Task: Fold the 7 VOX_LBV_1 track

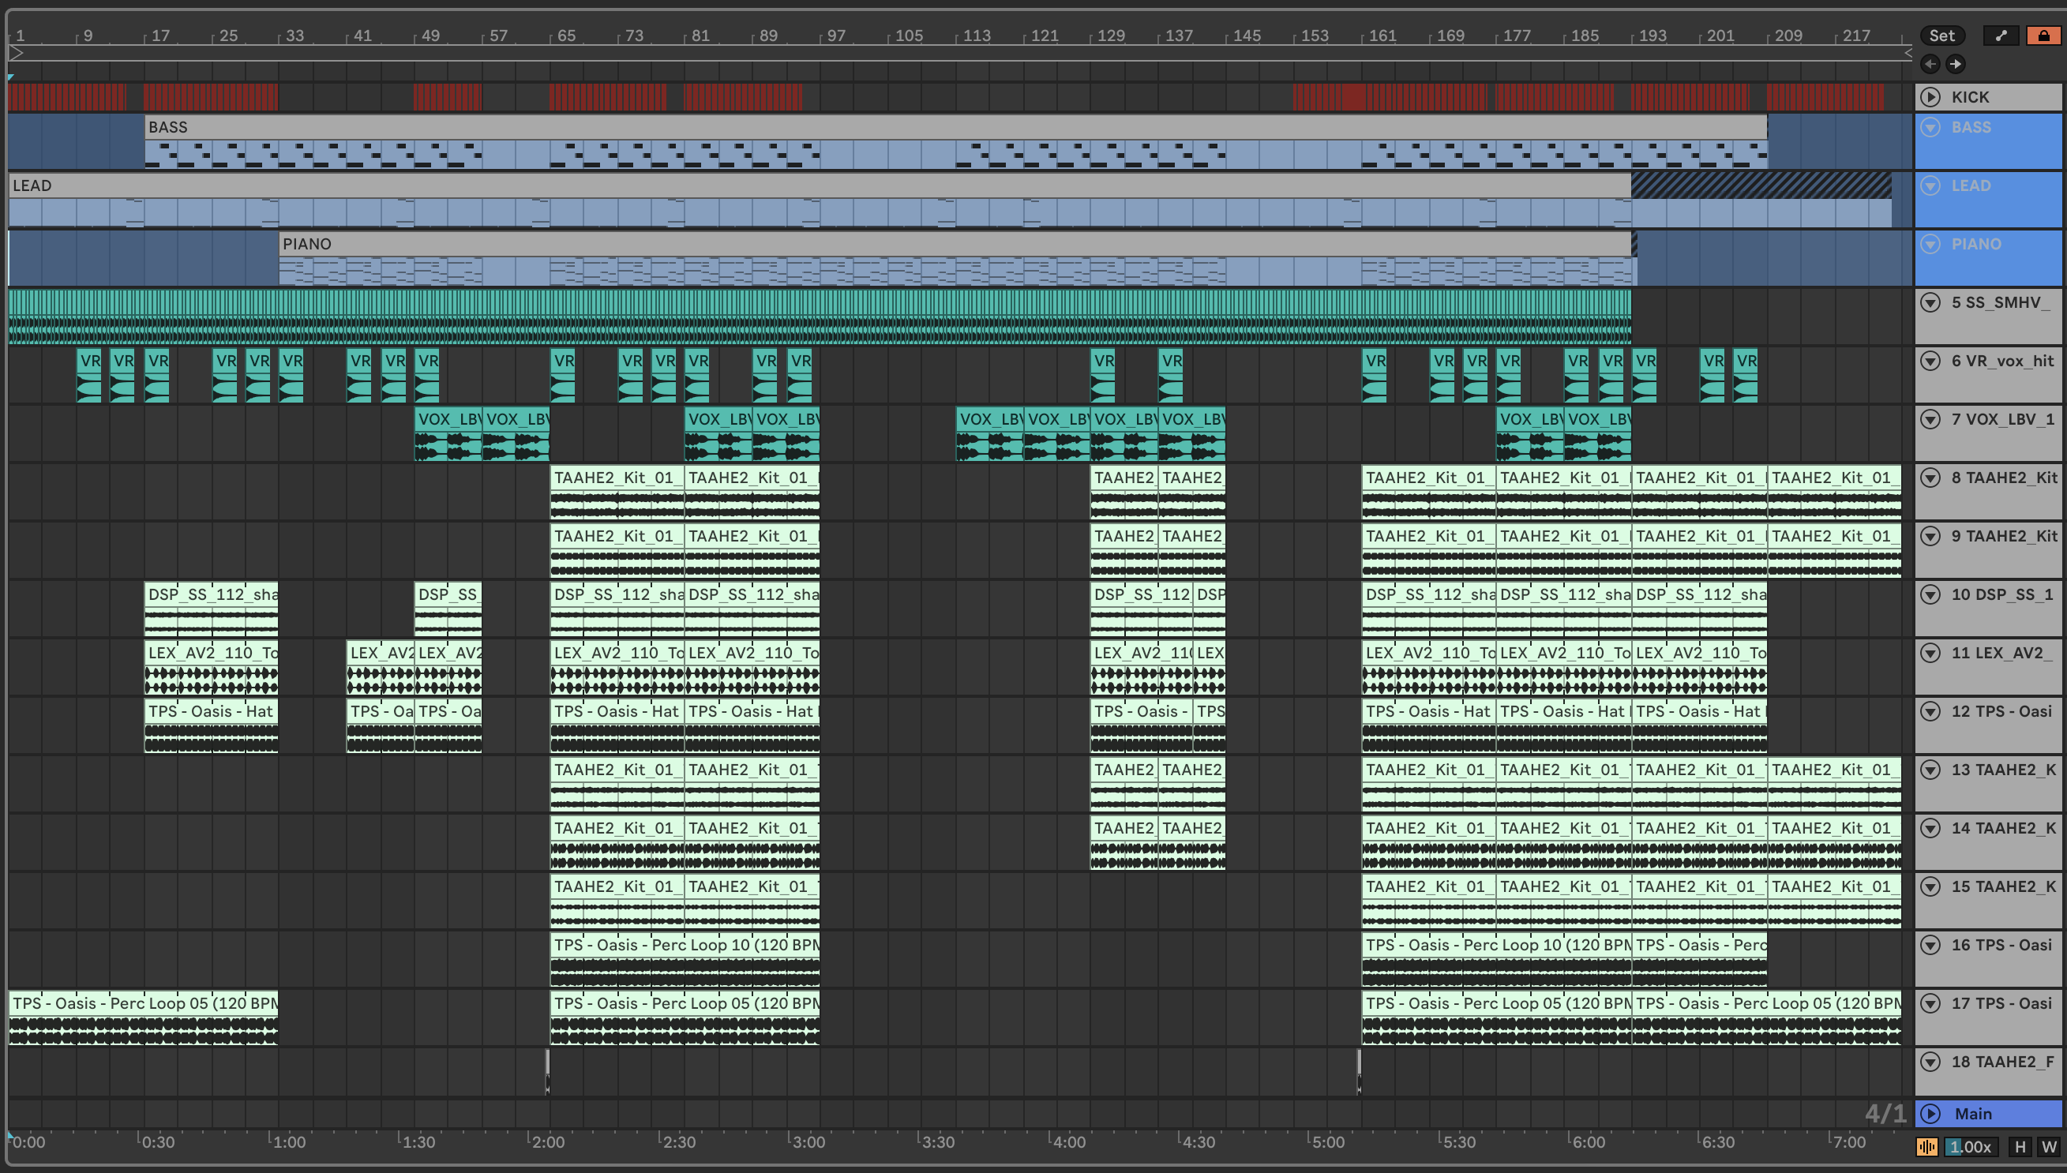Action: pyautogui.click(x=1930, y=419)
